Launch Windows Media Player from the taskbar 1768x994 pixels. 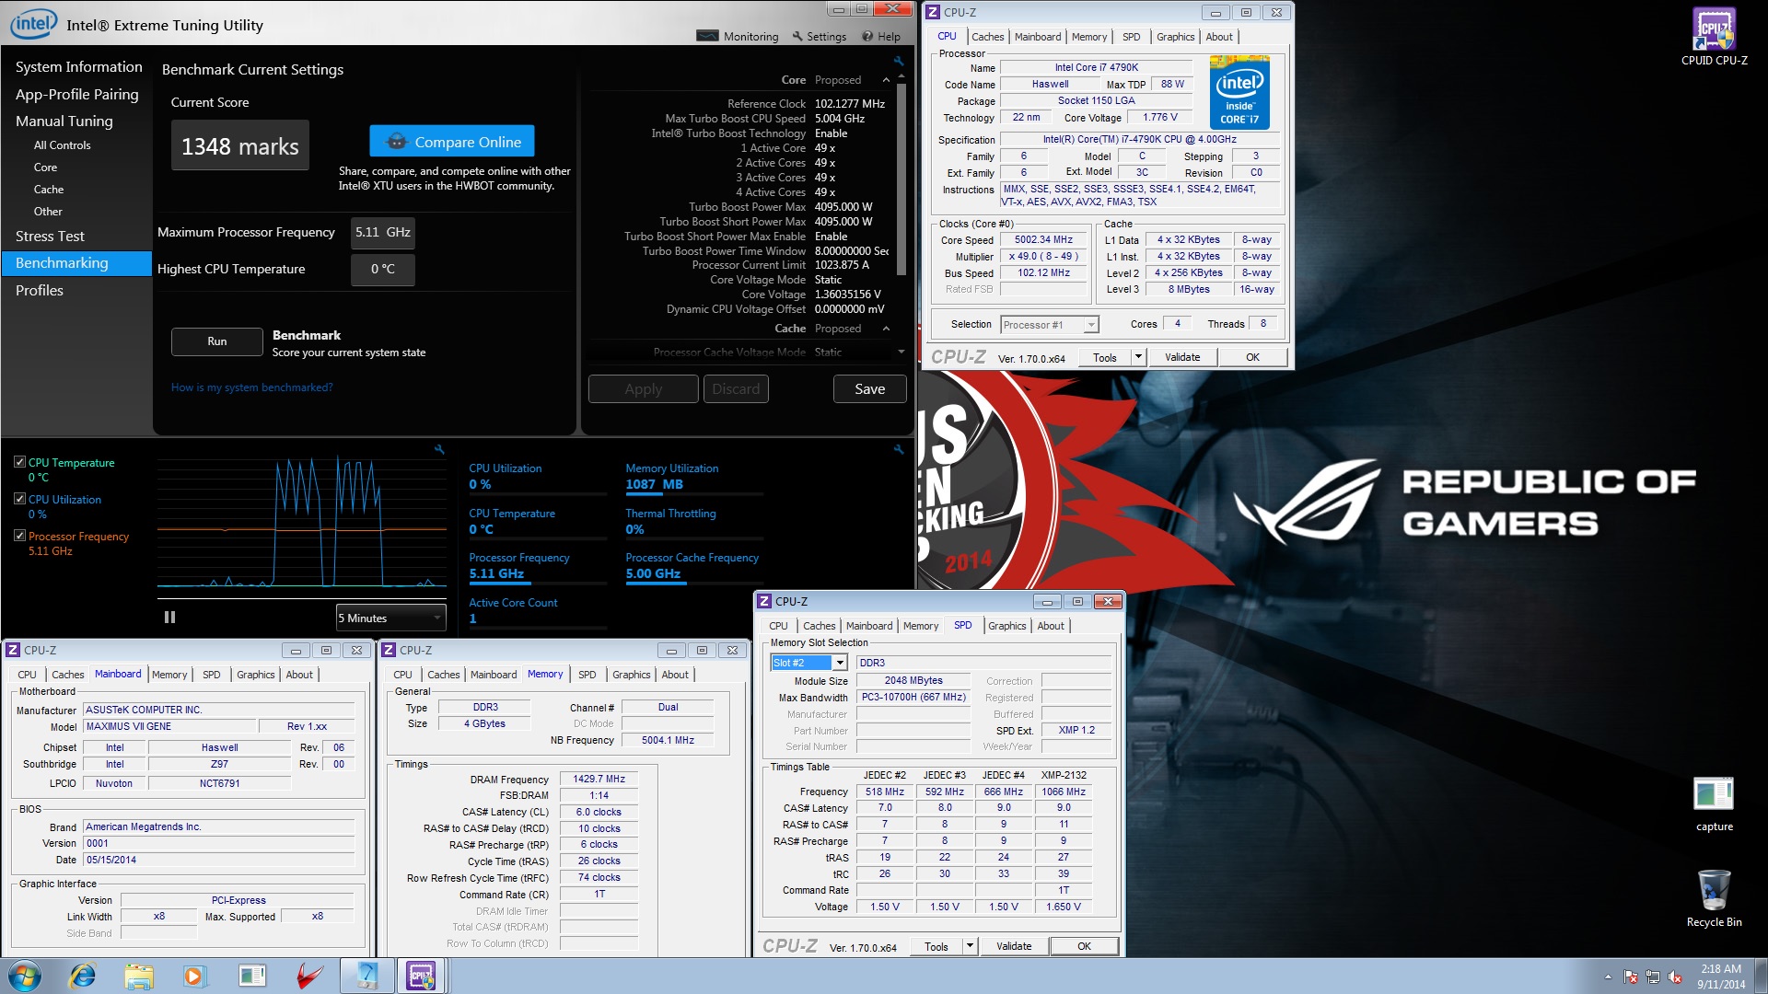[x=194, y=976]
